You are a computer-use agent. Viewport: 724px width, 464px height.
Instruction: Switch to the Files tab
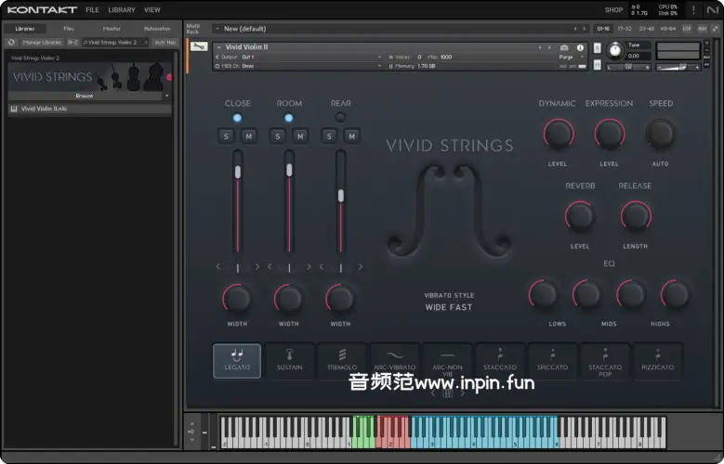(69, 29)
